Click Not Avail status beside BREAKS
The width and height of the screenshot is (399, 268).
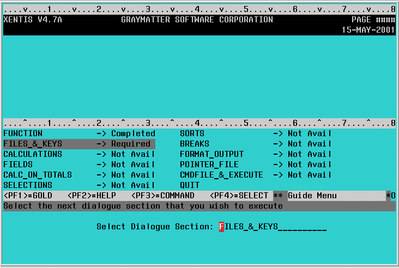[310, 144]
